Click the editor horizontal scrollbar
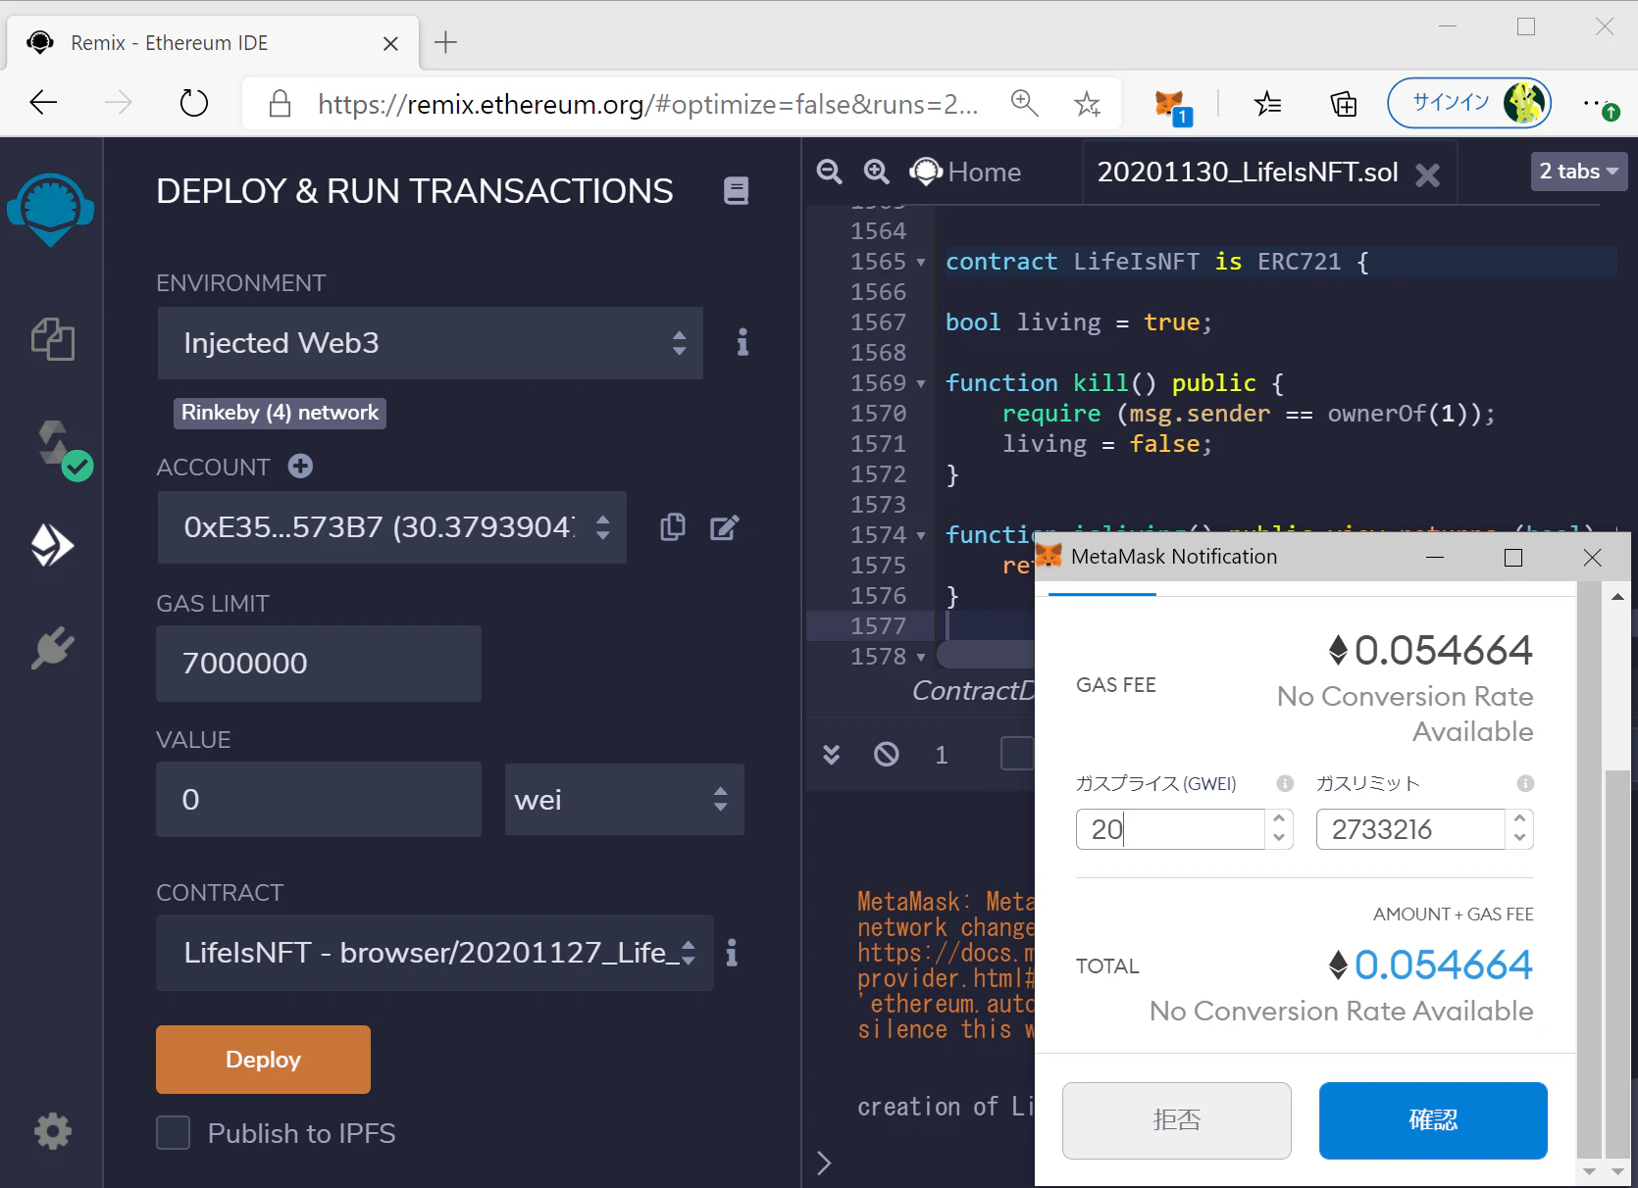Image resolution: width=1638 pixels, height=1188 pixels. [986, 654]
